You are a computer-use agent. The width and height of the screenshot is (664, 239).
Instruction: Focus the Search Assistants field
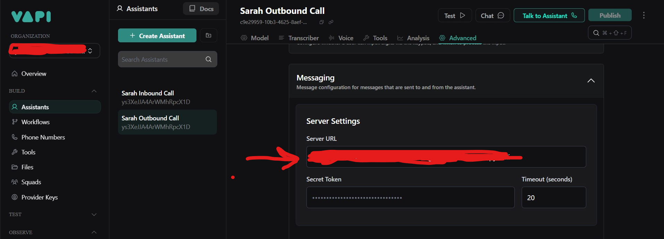[167, 59]
